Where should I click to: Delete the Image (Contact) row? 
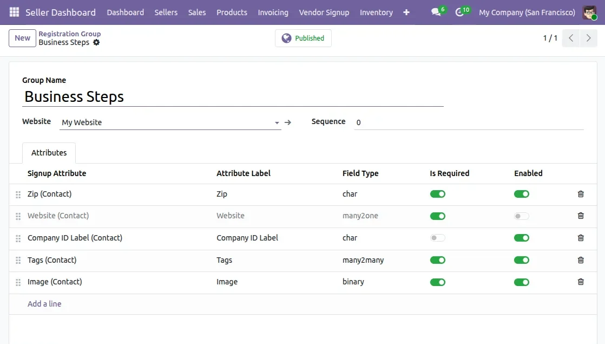point(581,282)
